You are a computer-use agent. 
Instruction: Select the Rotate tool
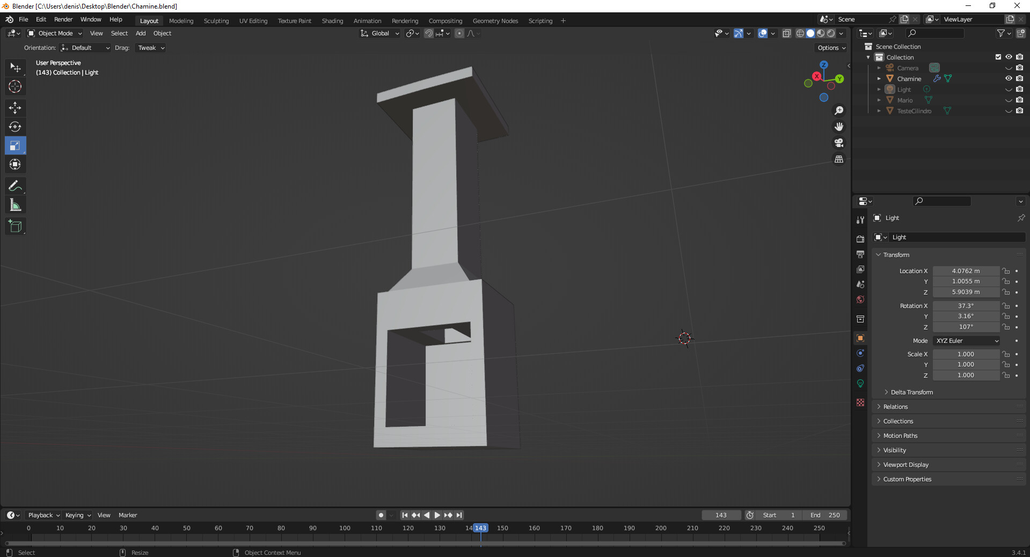15,127
